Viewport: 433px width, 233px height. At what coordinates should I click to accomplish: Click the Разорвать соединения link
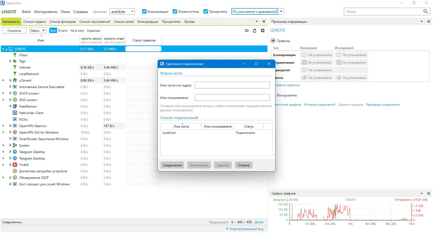point(383,105)
